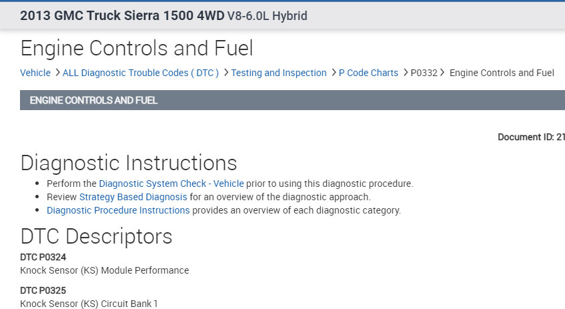Viewport: 565px width, 309px height.
Task: Click the chevron after P0332 breadcrumb
Action: pyautogui.click(x=443, y=73)
